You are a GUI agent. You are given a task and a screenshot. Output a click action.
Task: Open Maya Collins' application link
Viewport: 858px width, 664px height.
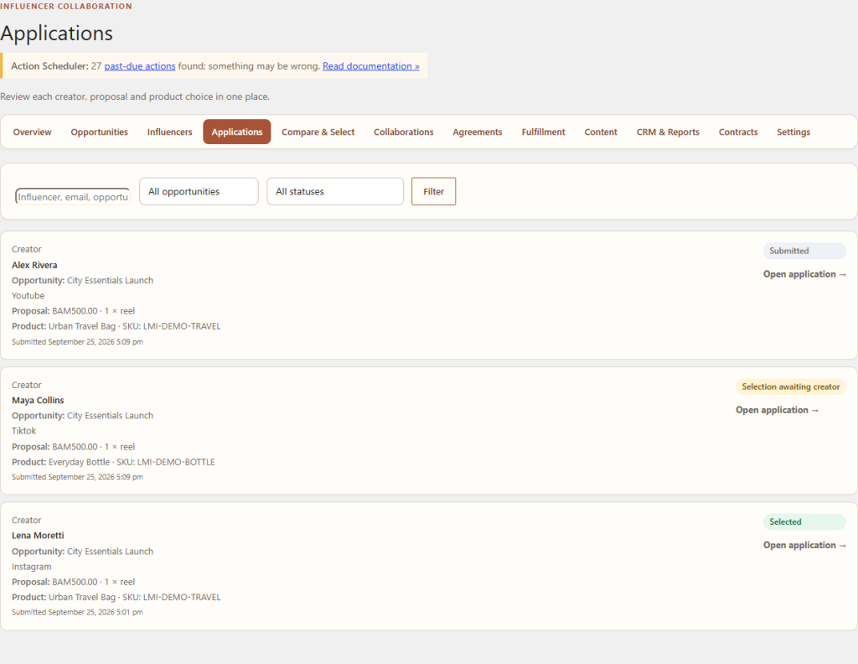pos(777,410)
